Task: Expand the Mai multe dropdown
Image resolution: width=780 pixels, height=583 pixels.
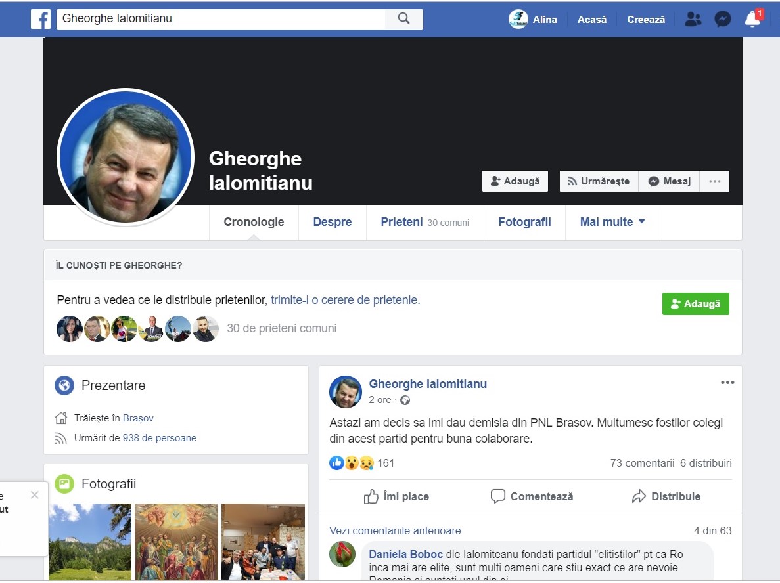Action: pyautogui.click(x=612, y=222)
